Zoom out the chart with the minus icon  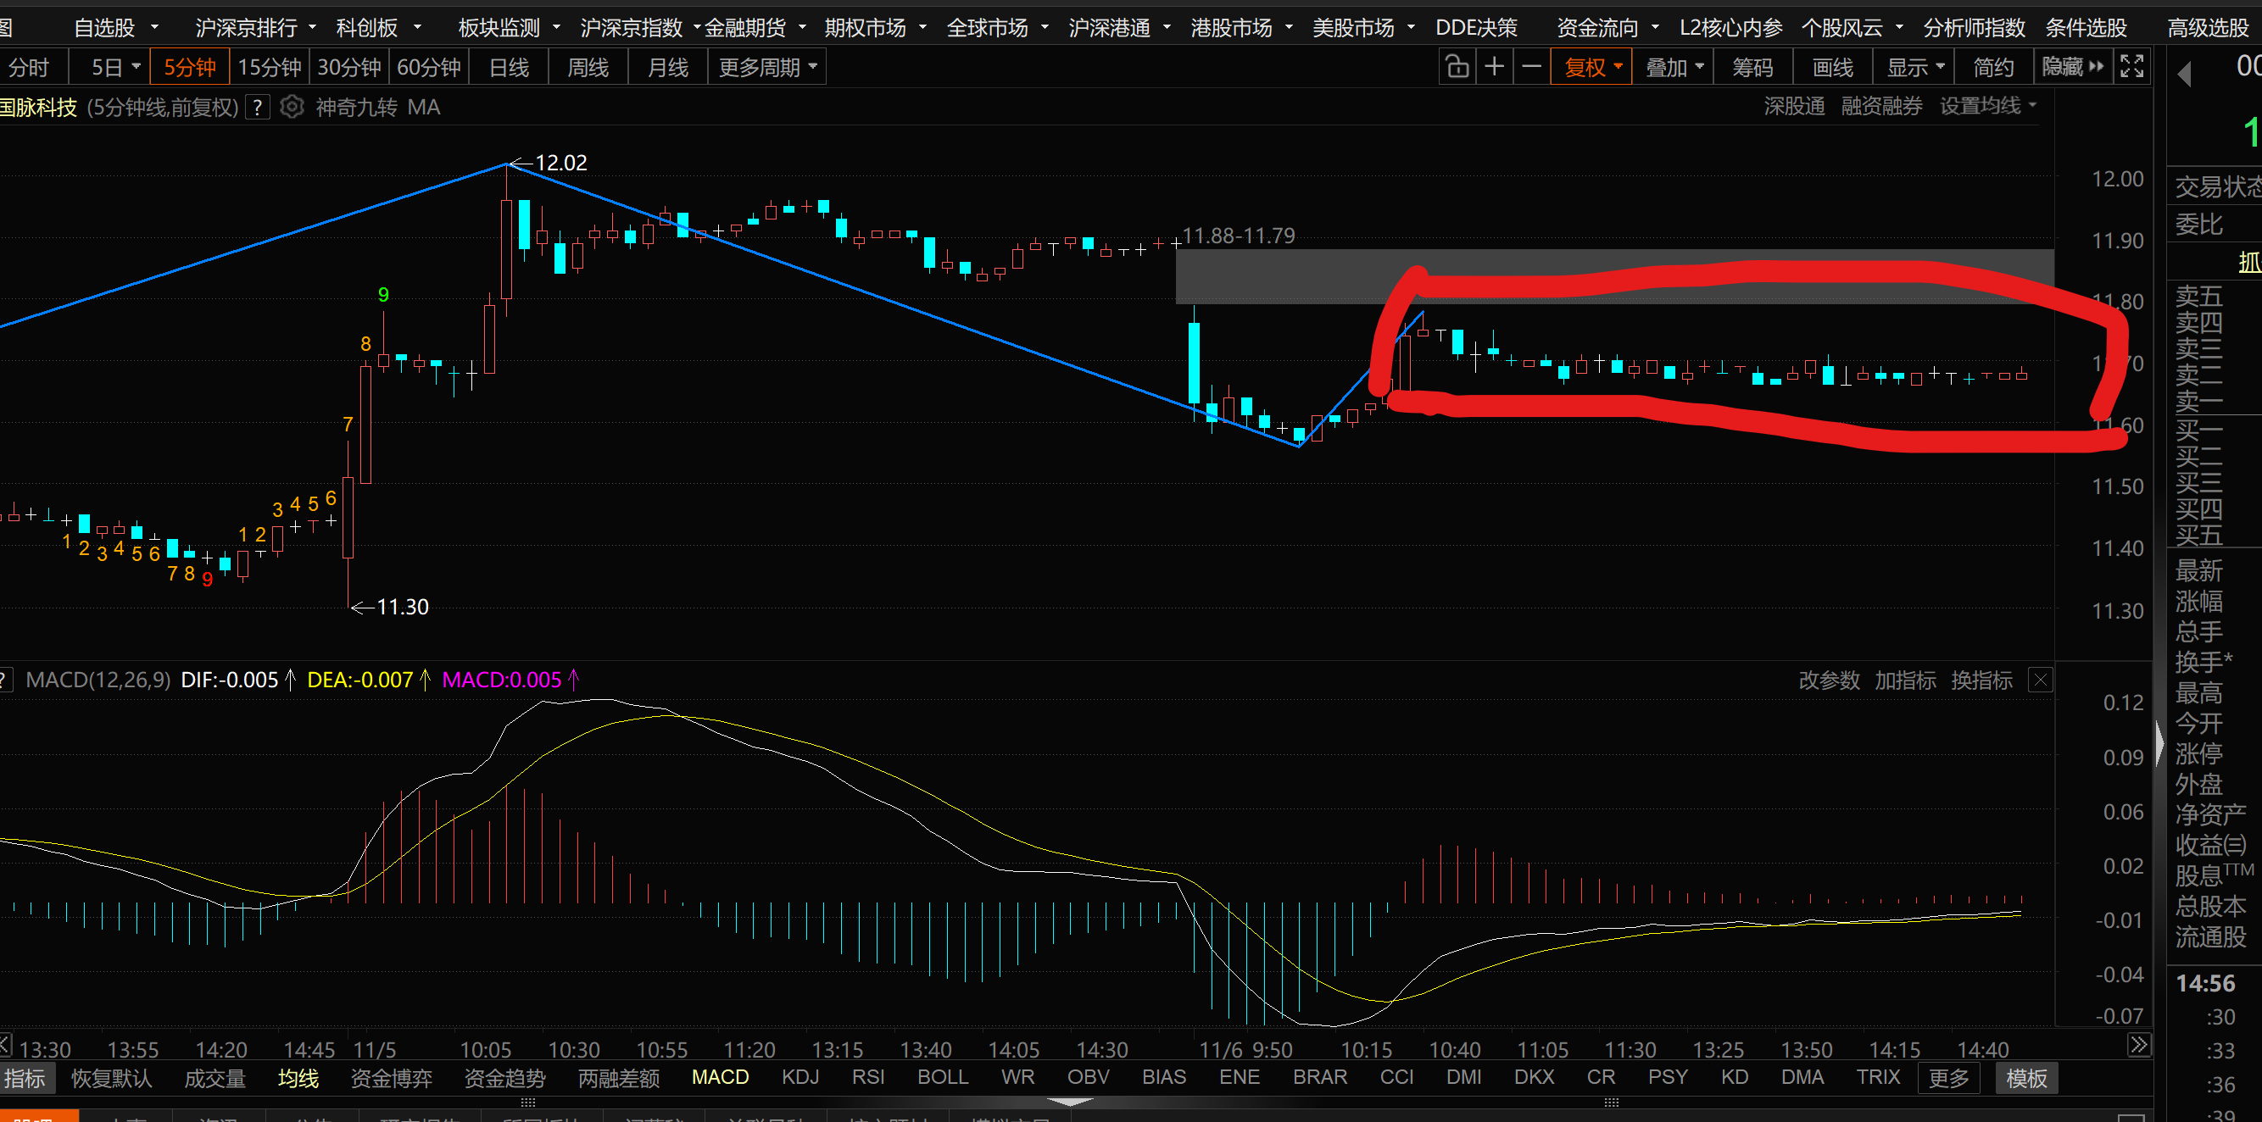(1531, 67)
